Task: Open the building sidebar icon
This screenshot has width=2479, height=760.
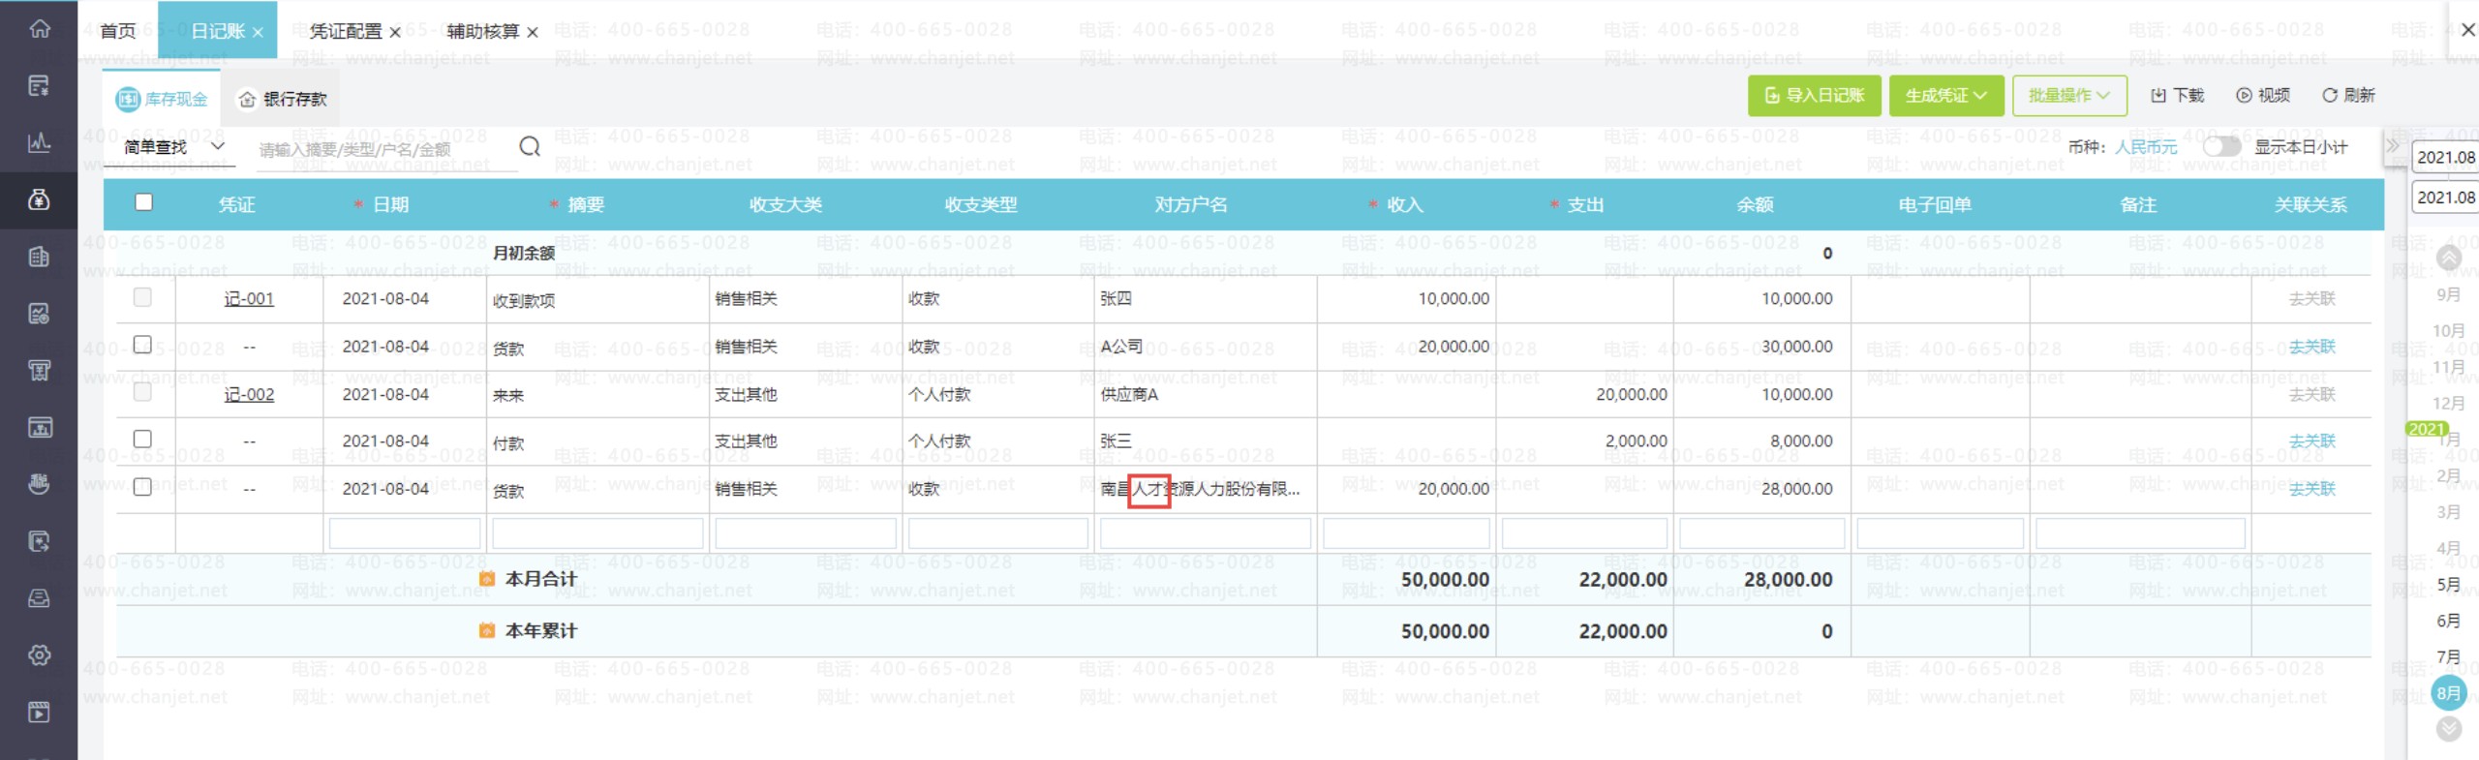Action: point(39,257)
